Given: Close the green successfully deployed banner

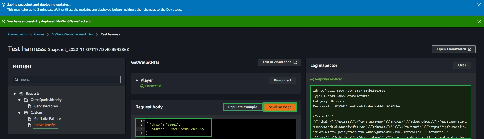Looking at the screenshot, I should (479, 22).
